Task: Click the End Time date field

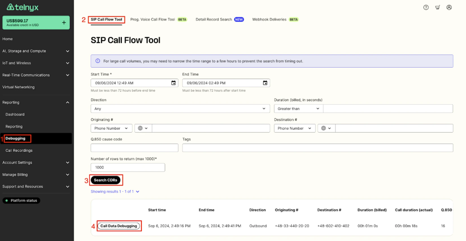Action: (226, 83)
